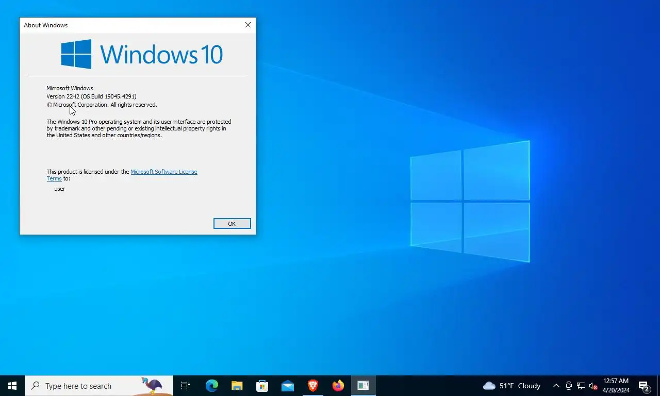Open the Mail app from the taskbar
Screen dimensions: 660x396
point(288,386)
